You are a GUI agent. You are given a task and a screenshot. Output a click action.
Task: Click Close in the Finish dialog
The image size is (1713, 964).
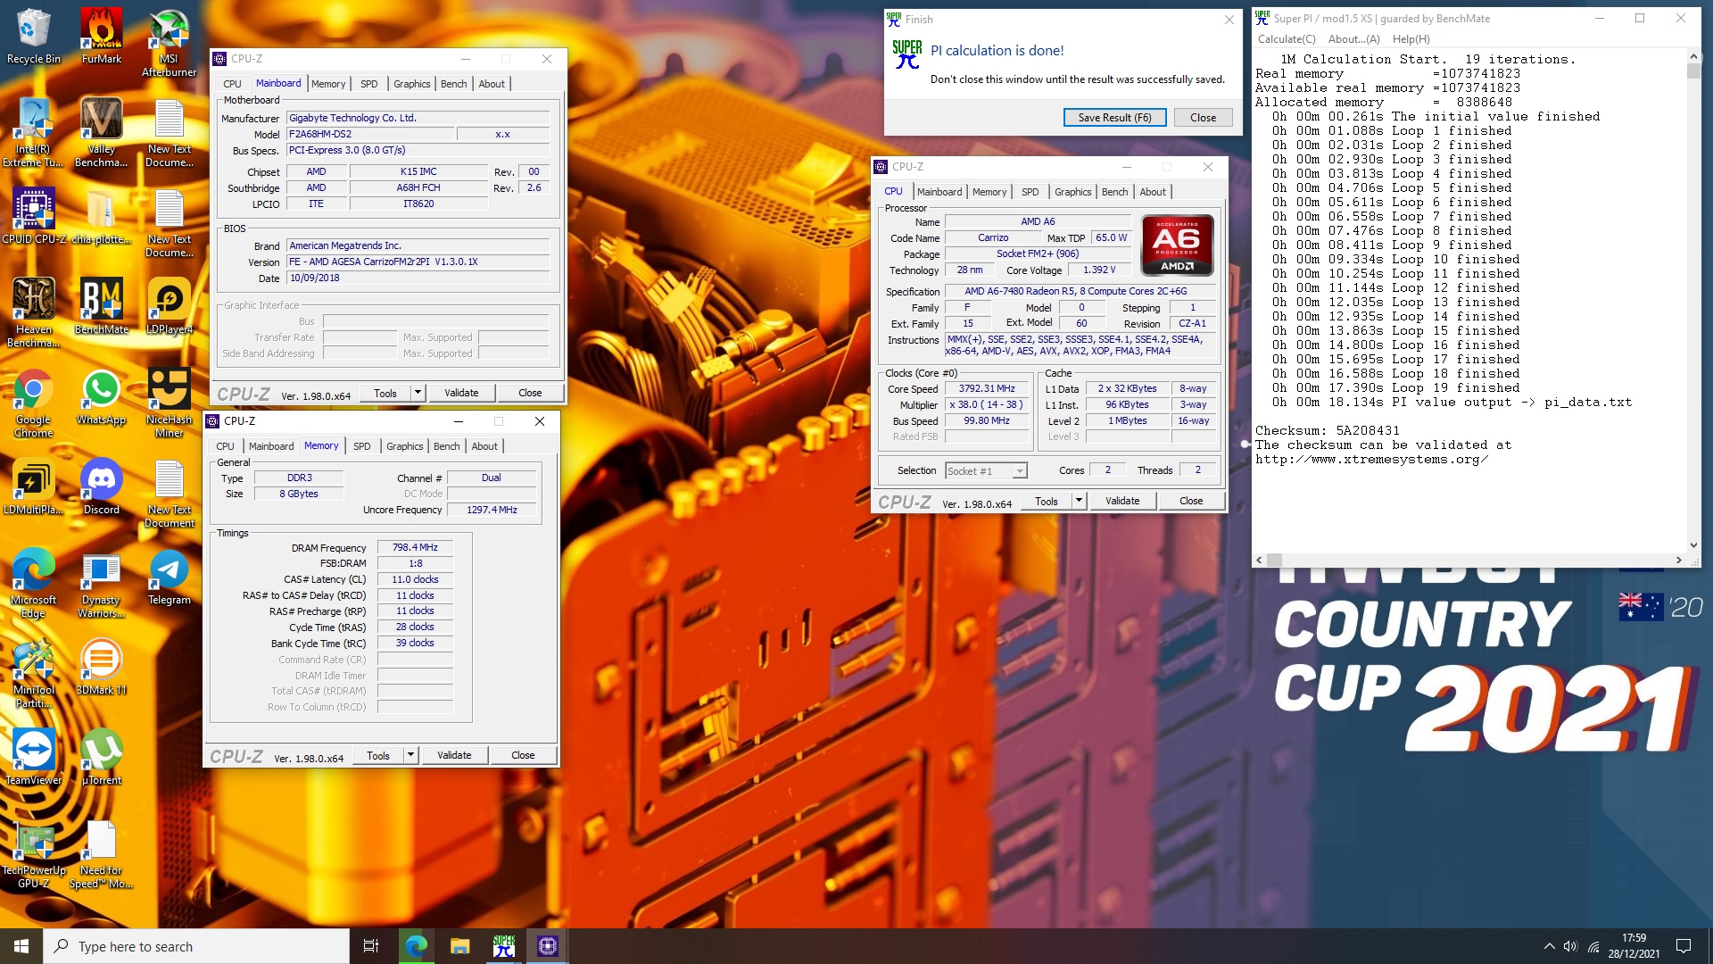1203,118
